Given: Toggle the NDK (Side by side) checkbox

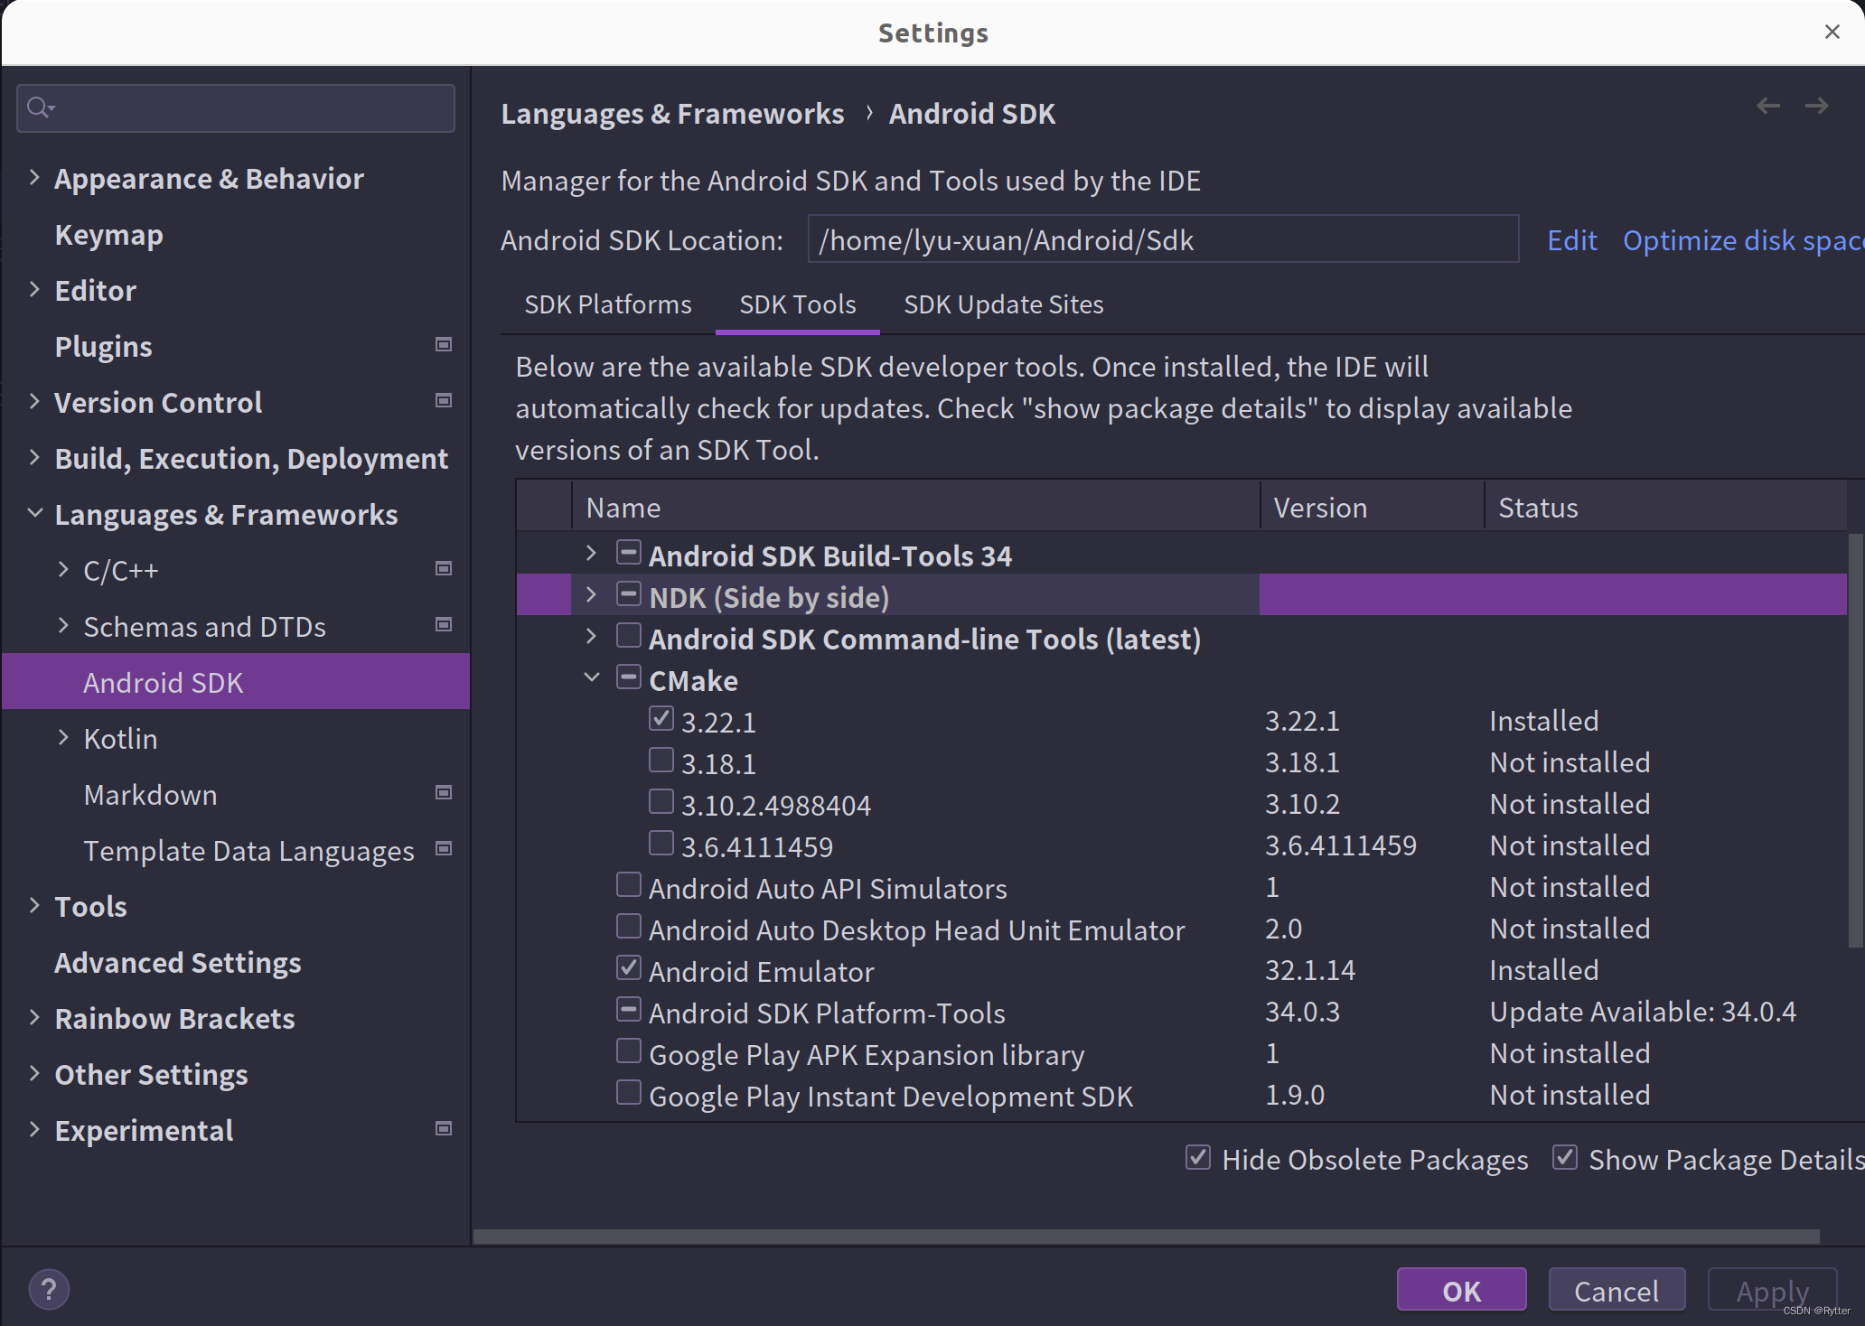Looking at the screenshot, I should (629, 594).
